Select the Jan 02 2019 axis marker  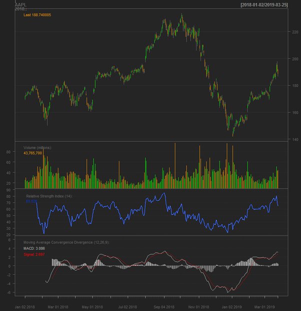pos(232,306)
